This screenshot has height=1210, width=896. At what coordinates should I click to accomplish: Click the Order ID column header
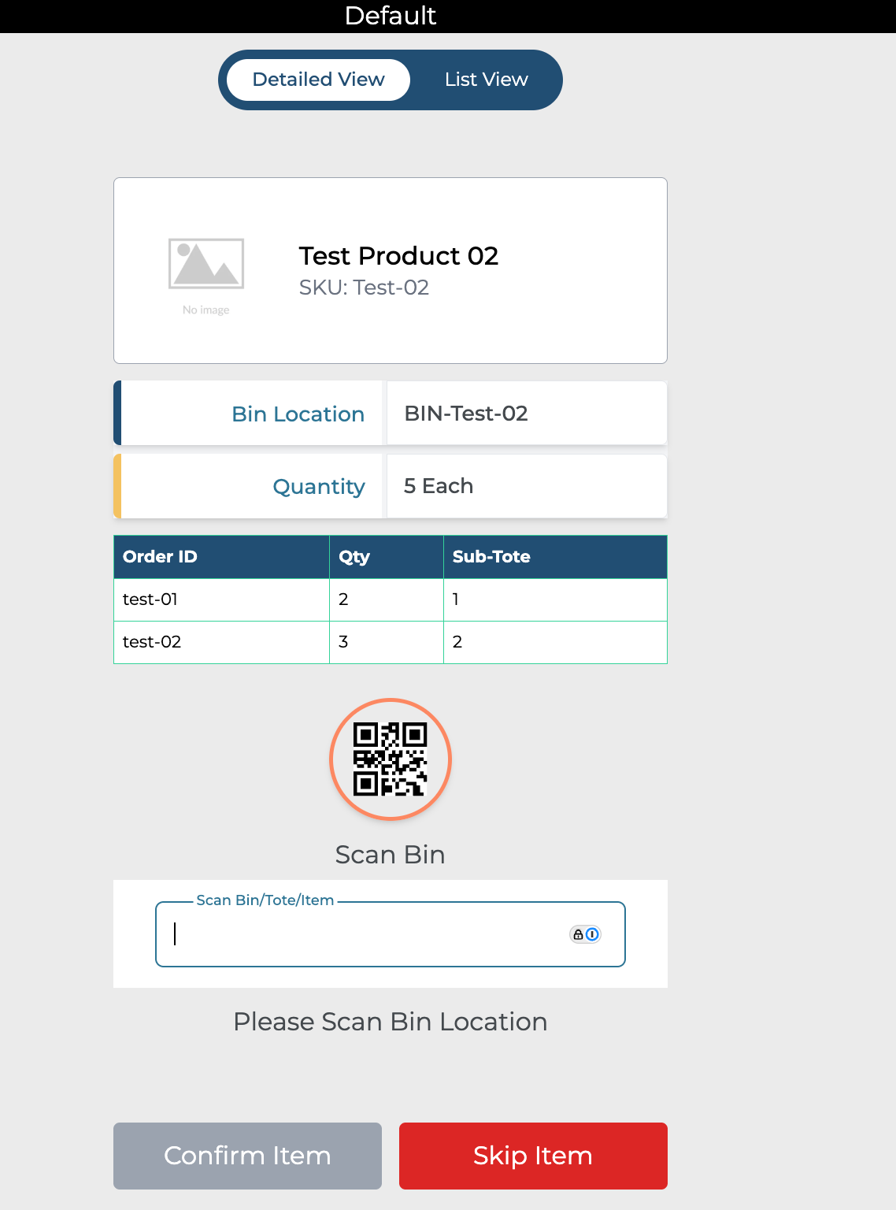click(x=160, y=557)
